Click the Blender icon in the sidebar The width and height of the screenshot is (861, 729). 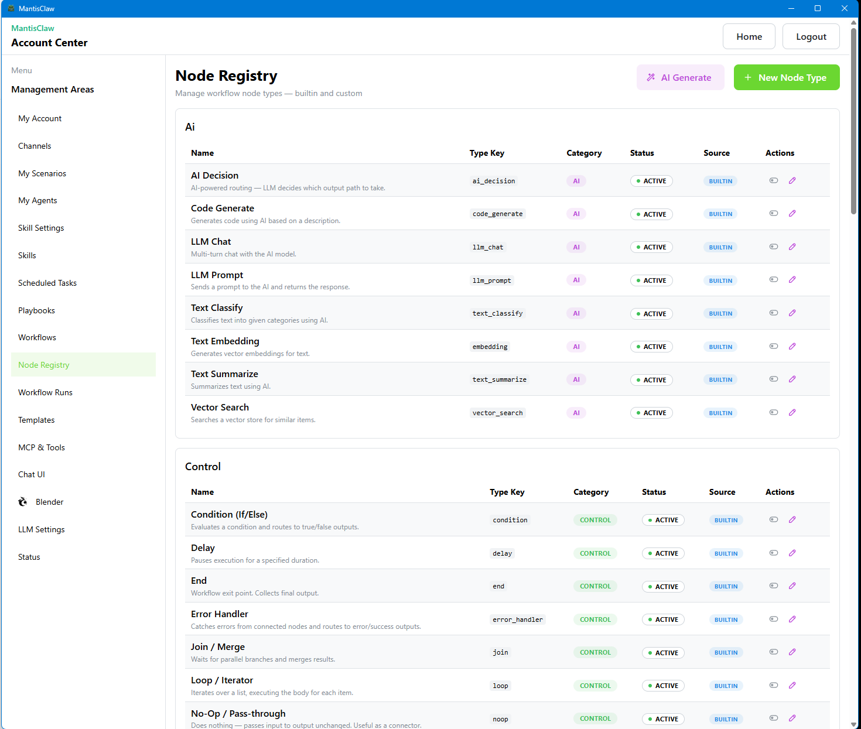pos(22,501)
